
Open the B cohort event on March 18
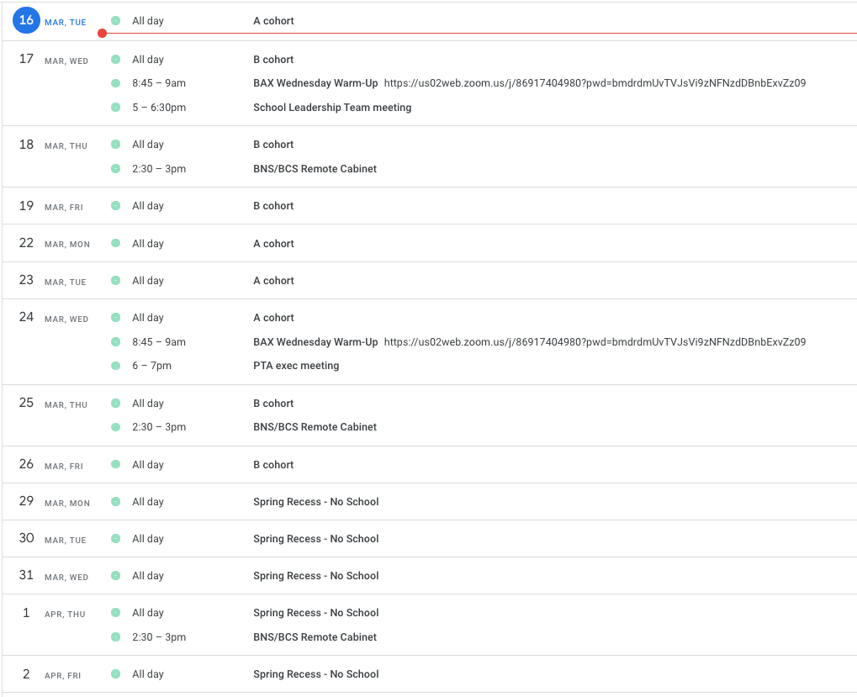[273, 145]
